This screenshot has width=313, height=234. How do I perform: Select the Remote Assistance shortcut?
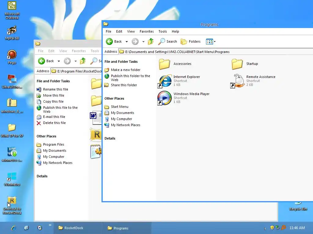pyautogui.click(x=253, y=81)
